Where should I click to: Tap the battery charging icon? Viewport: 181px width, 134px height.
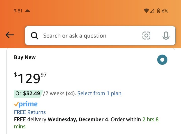(159, 11)
